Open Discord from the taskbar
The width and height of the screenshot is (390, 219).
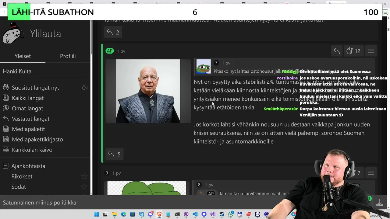[x=151, y=214]
